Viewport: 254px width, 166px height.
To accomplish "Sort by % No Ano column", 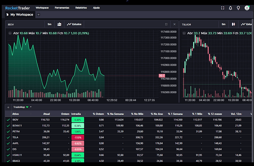I will [x=157, y=114].
